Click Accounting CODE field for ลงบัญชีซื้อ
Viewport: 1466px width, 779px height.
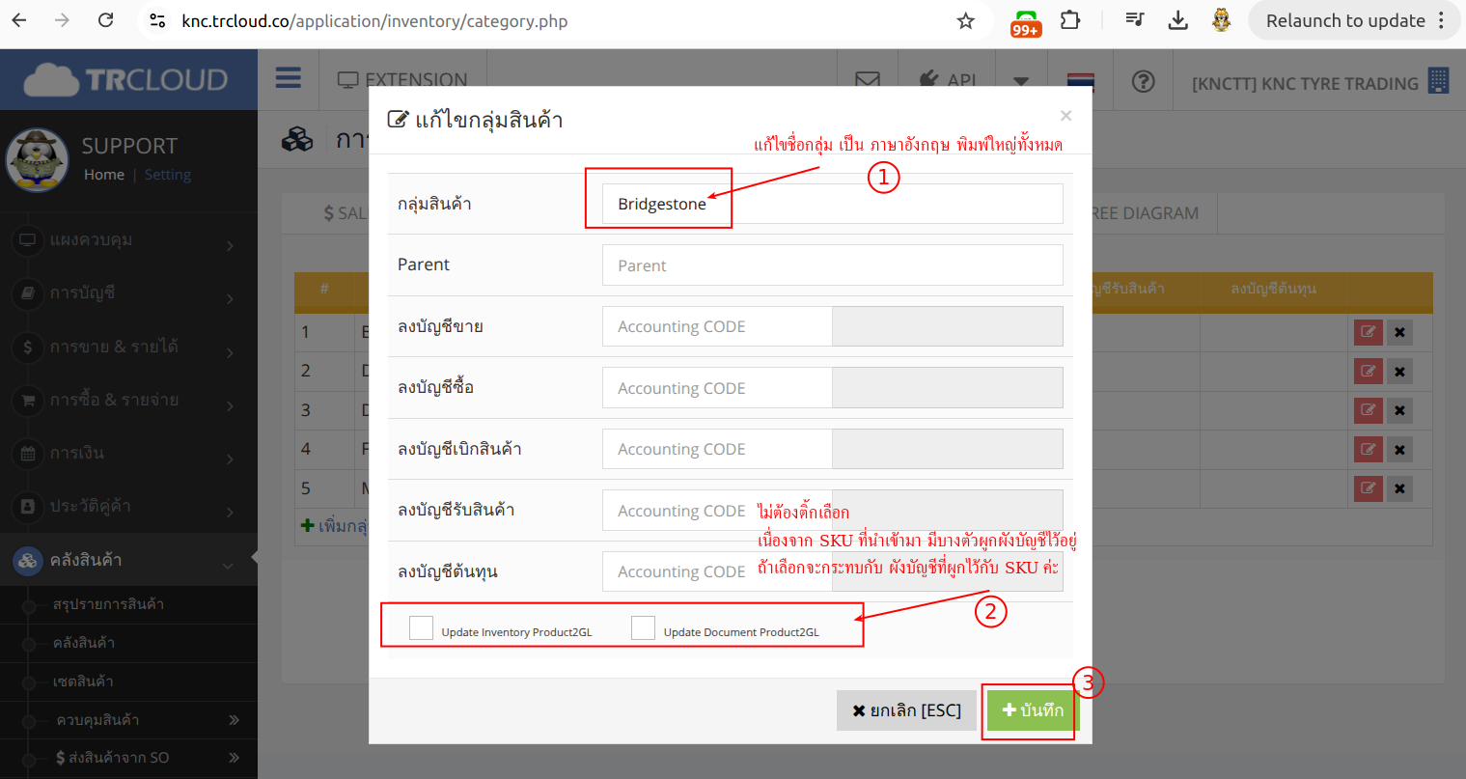click(717, 388)
